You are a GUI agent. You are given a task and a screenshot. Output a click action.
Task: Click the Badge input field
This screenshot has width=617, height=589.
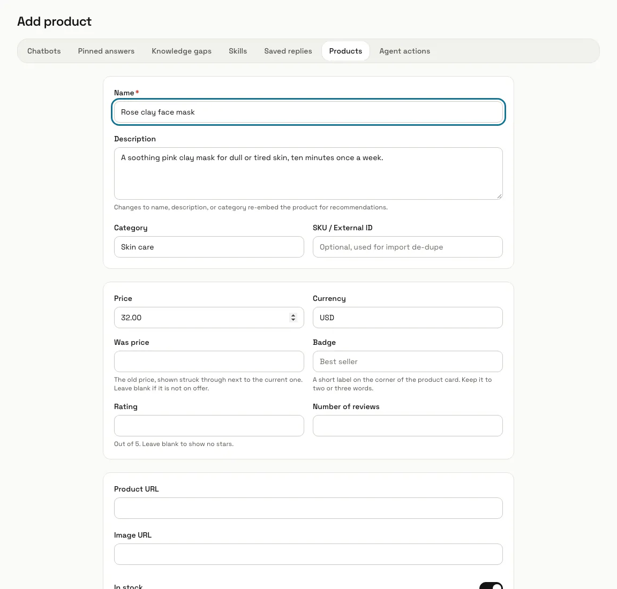click(x=408, y=361)
